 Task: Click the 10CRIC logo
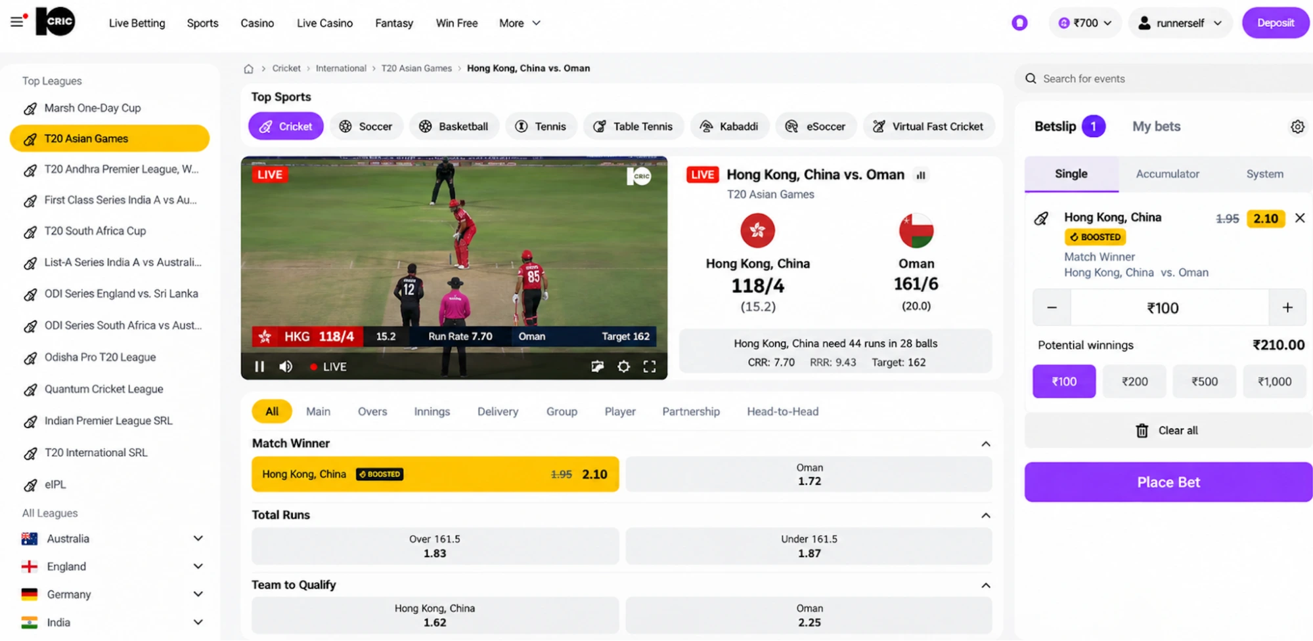(55, 22)
